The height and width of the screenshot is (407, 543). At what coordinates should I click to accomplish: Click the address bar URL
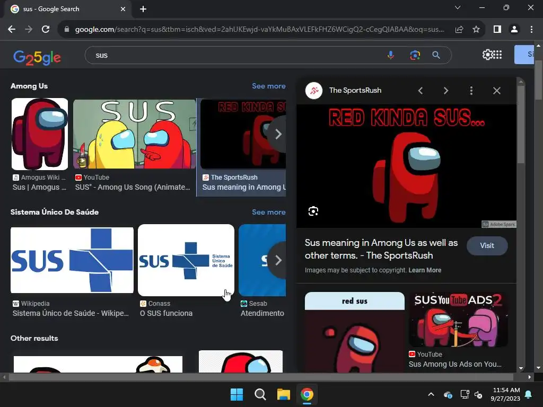(x=259, y=30)
